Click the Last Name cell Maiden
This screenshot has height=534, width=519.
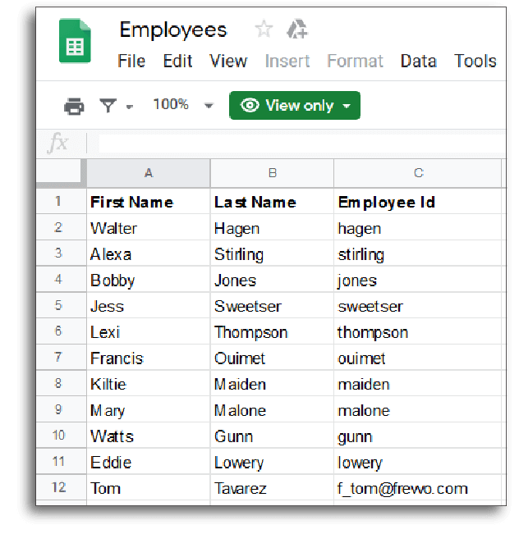tap(272, 383)
